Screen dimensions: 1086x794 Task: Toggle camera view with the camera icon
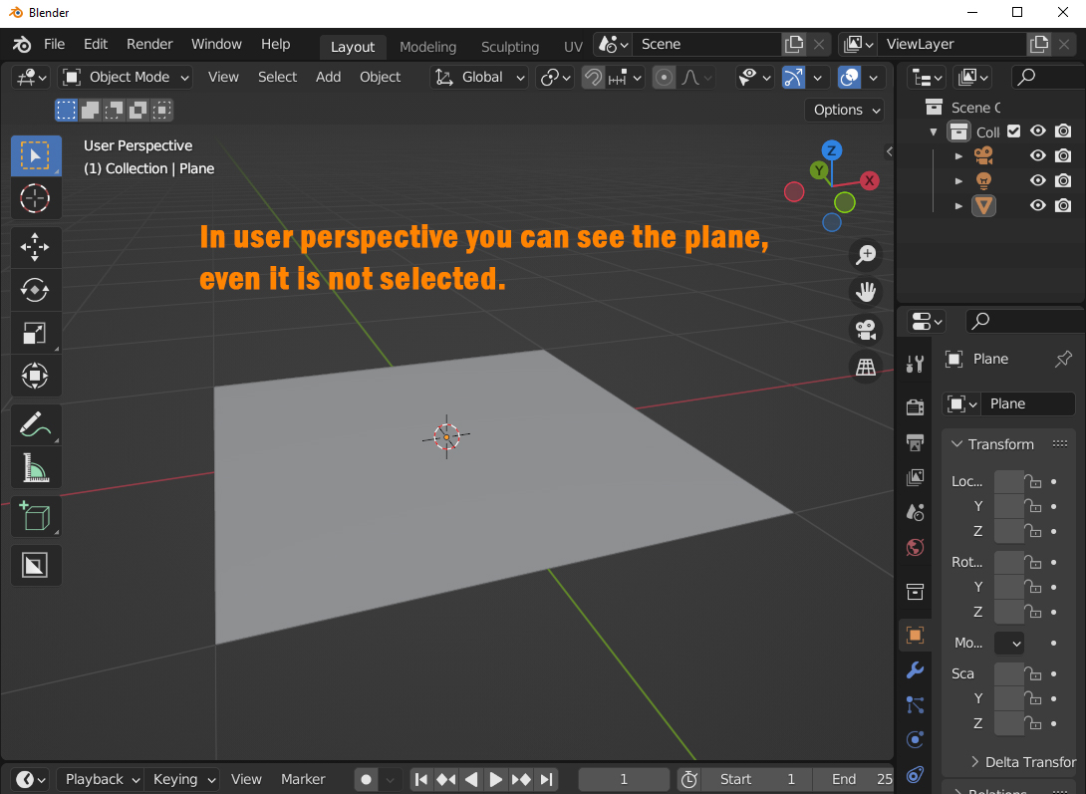[866, 330]
